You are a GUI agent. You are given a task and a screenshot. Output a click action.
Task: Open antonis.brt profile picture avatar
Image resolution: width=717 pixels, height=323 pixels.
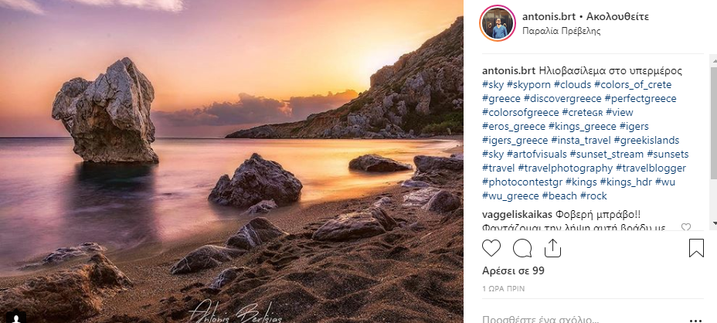(498, 23)
